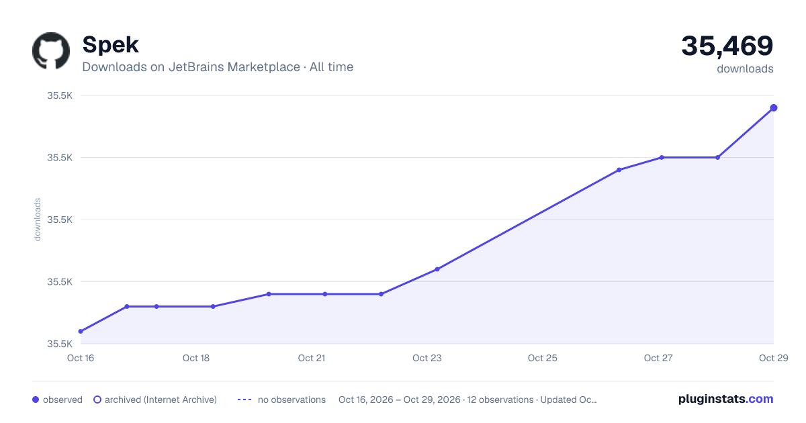Viewport: 806px width, 423px height.
Task: Click the Oct 23 x-axis label
Action: coord(427,358)
